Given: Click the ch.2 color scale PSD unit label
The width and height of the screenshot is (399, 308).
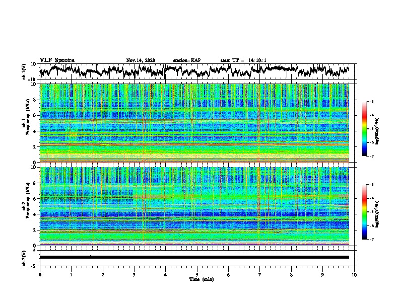Looking at the screenshot, I should (x=377, y=214).
